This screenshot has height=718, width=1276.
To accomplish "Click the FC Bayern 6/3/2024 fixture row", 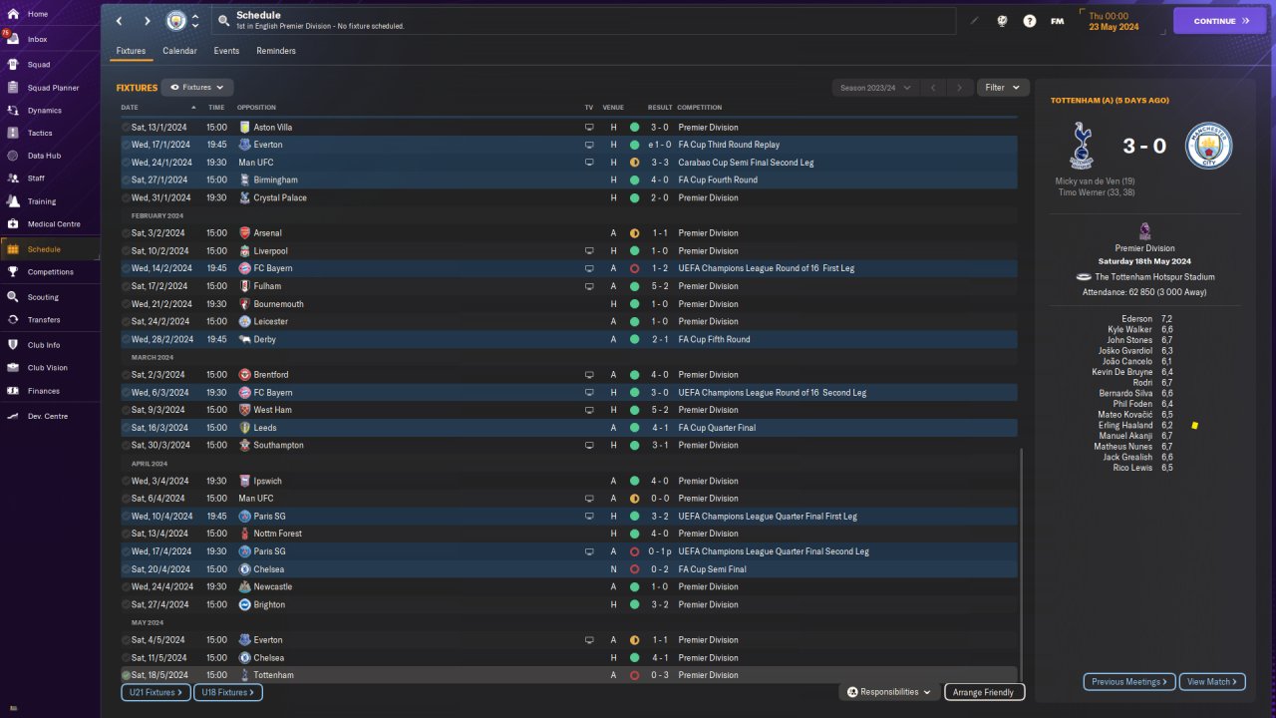I will coord(569,393).
